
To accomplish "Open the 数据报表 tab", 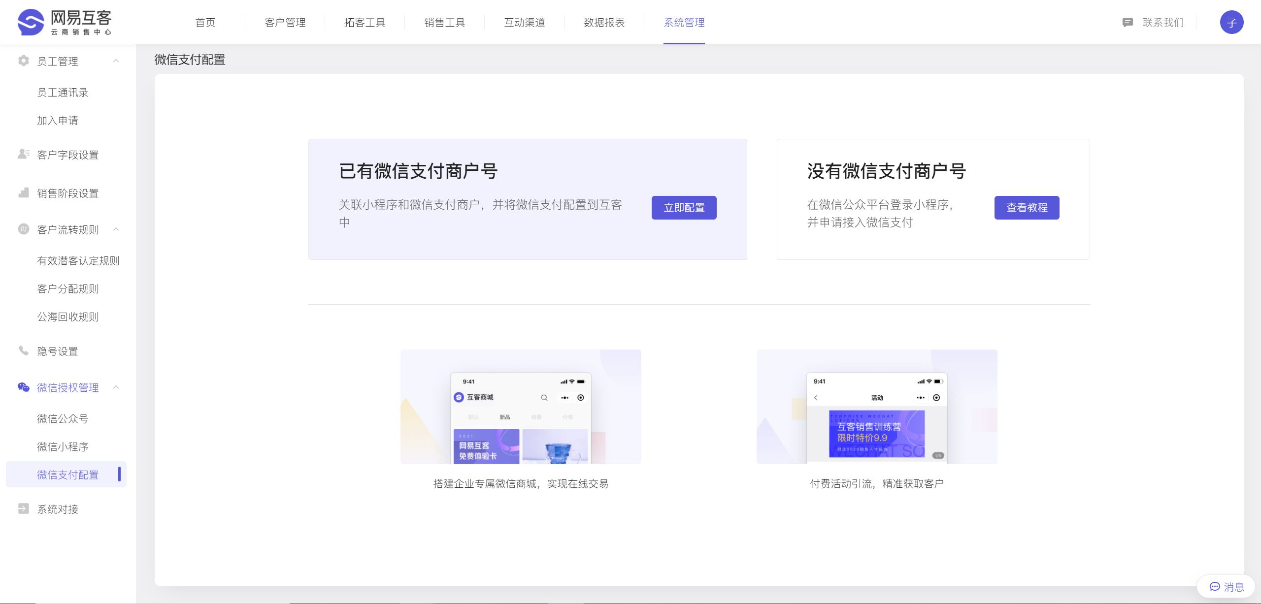I will (x=604, y=23).
